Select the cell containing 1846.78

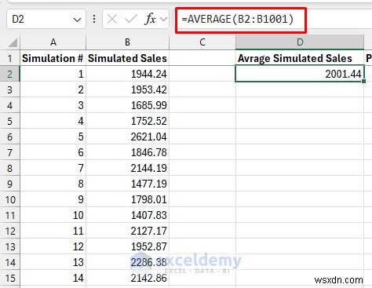(127, 152)
